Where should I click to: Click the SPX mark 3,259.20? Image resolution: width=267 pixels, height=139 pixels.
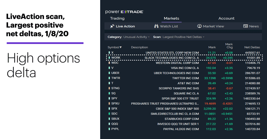click(x=210, y=109)
